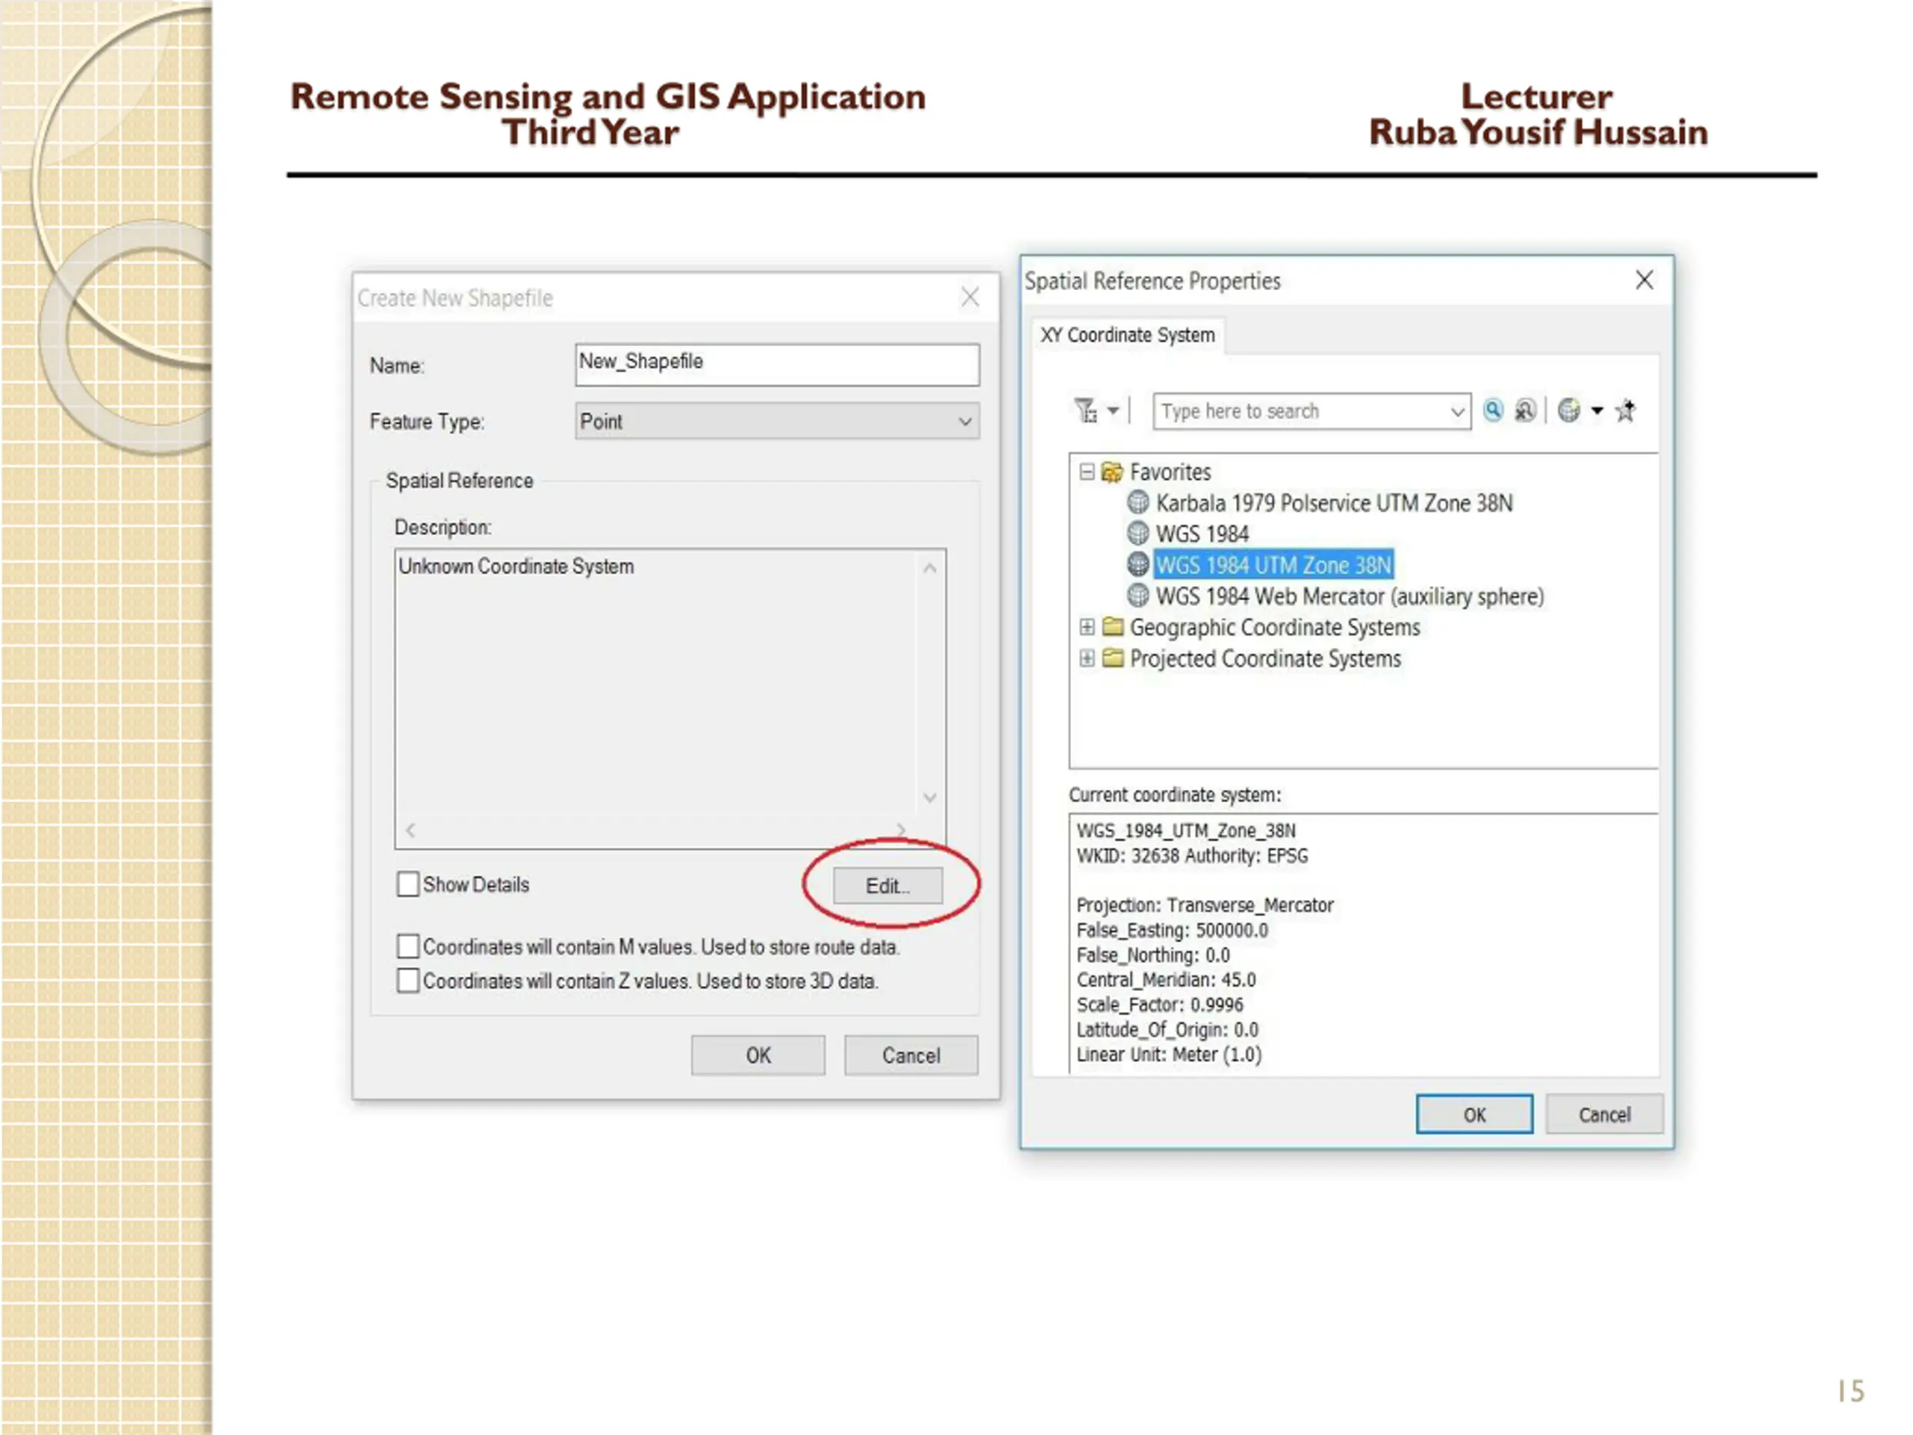Close the Create New Shapefile dialog
The height and width of the screenshot is (1435, 1913).
[971, 297]
